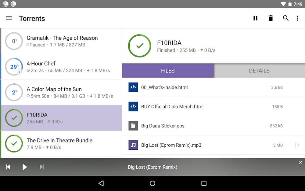Screen dimensions: 305x191
Task: Skip to the previous track in the player
Action: click(x=8, y=167)
